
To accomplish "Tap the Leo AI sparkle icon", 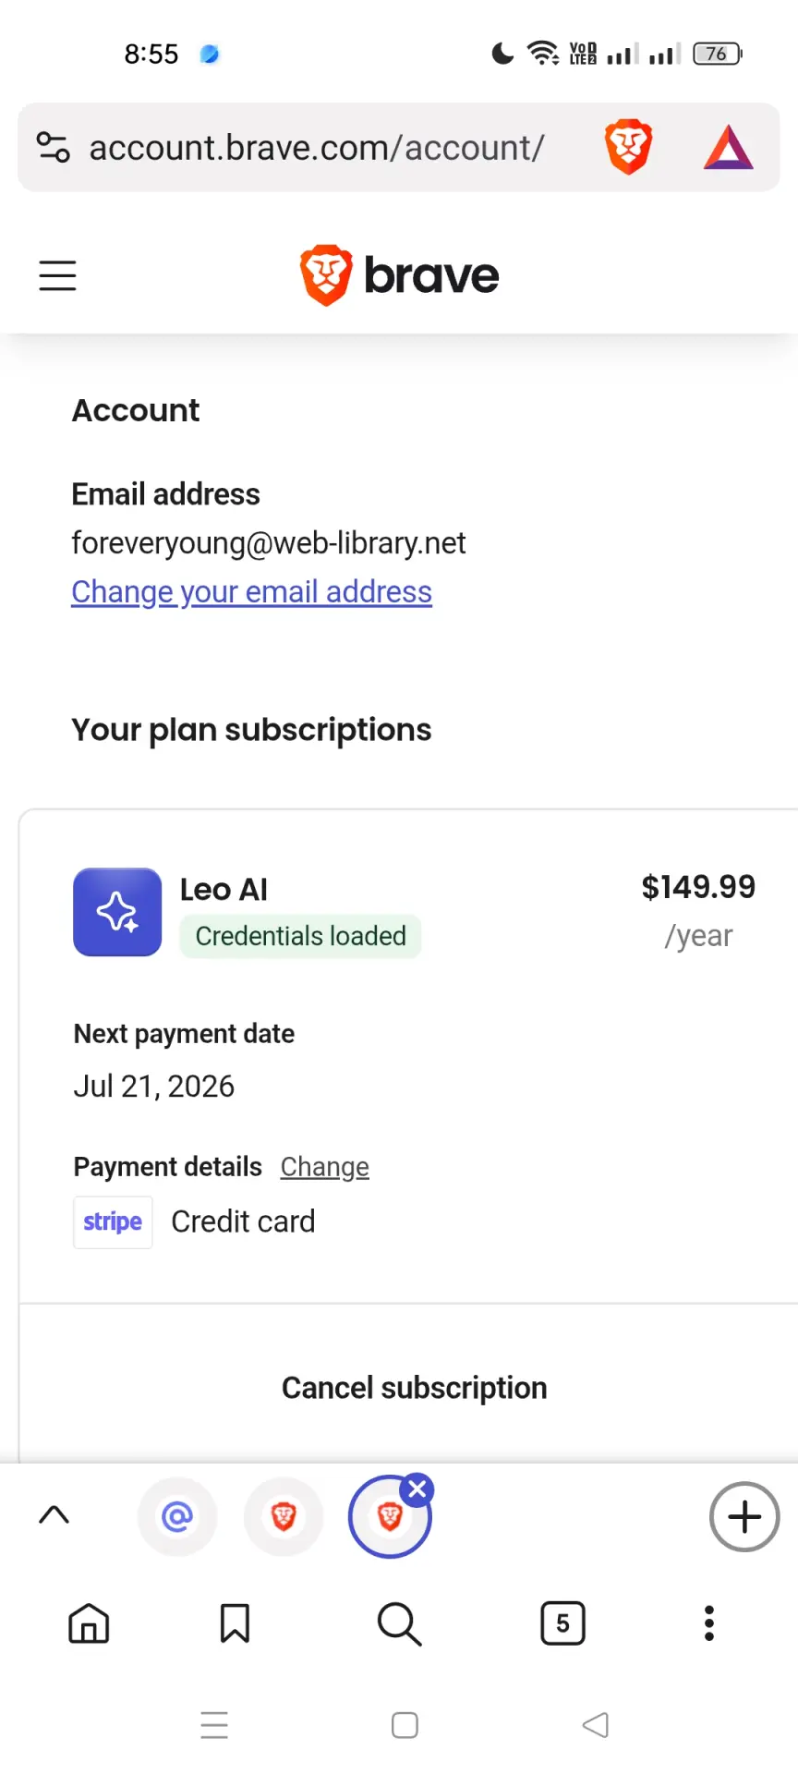I will coord(117,912).
